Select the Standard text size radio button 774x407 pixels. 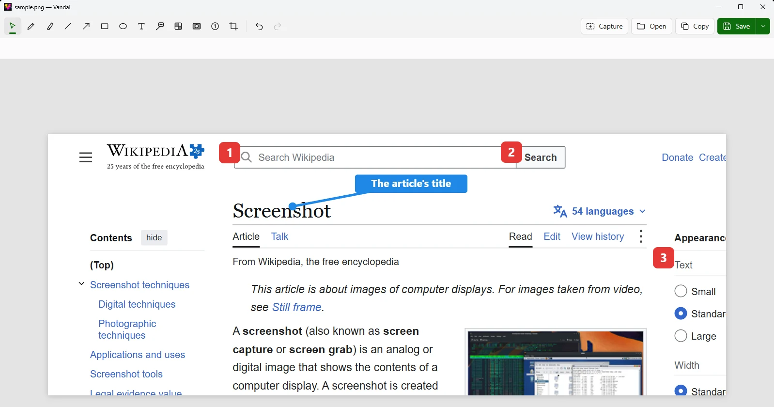[x=681, y=313]
